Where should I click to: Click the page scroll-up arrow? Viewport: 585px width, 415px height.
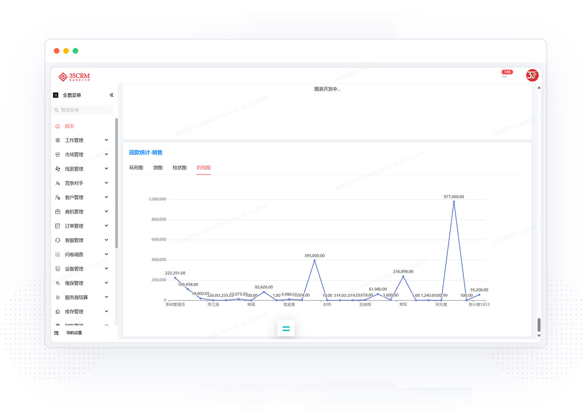click(539, 88)
